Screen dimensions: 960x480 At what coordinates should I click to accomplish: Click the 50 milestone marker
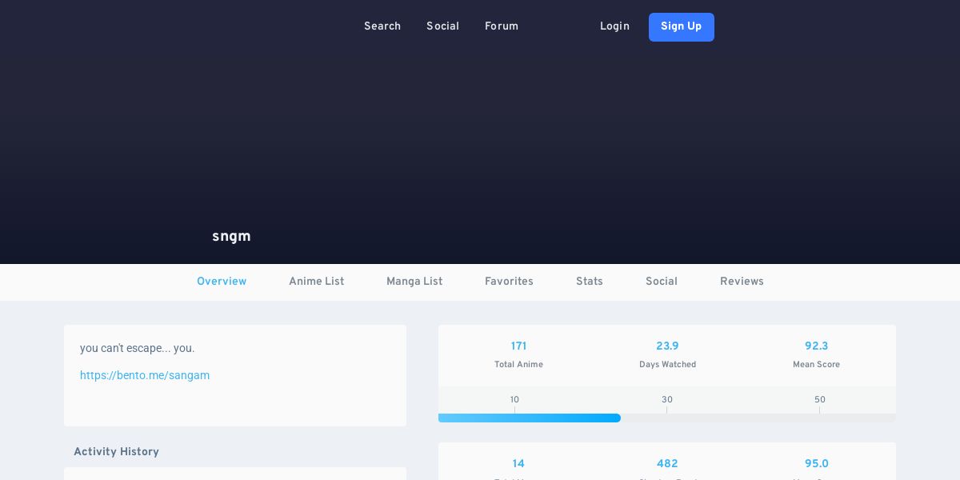820,400
